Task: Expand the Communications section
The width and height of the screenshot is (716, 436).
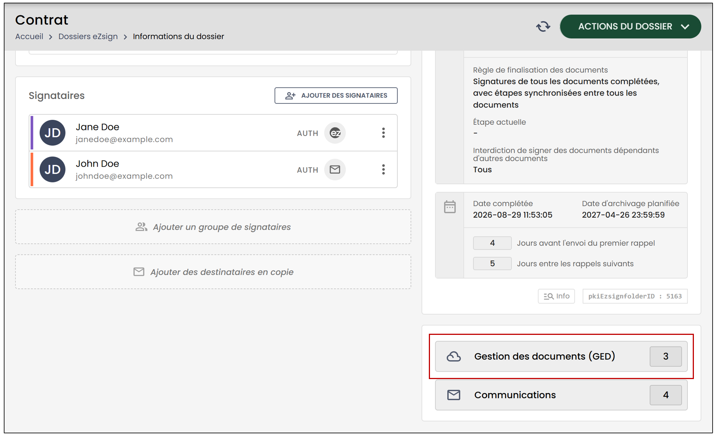Action: tap(561, 395)
